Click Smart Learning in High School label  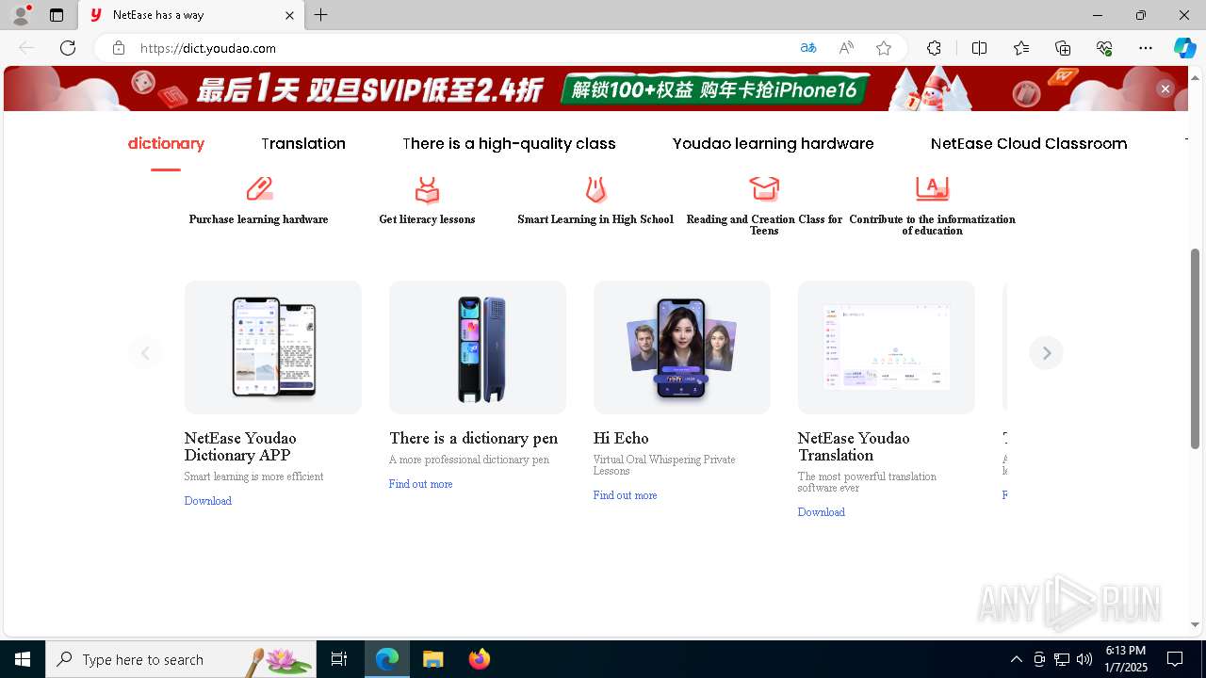(x=595, y=219)
